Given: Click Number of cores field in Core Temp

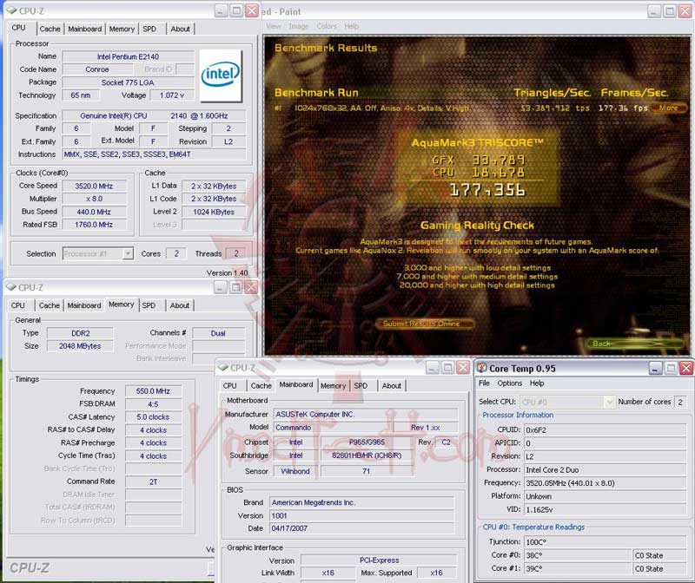Looking at the screenshot, I should tap(680, 402).
